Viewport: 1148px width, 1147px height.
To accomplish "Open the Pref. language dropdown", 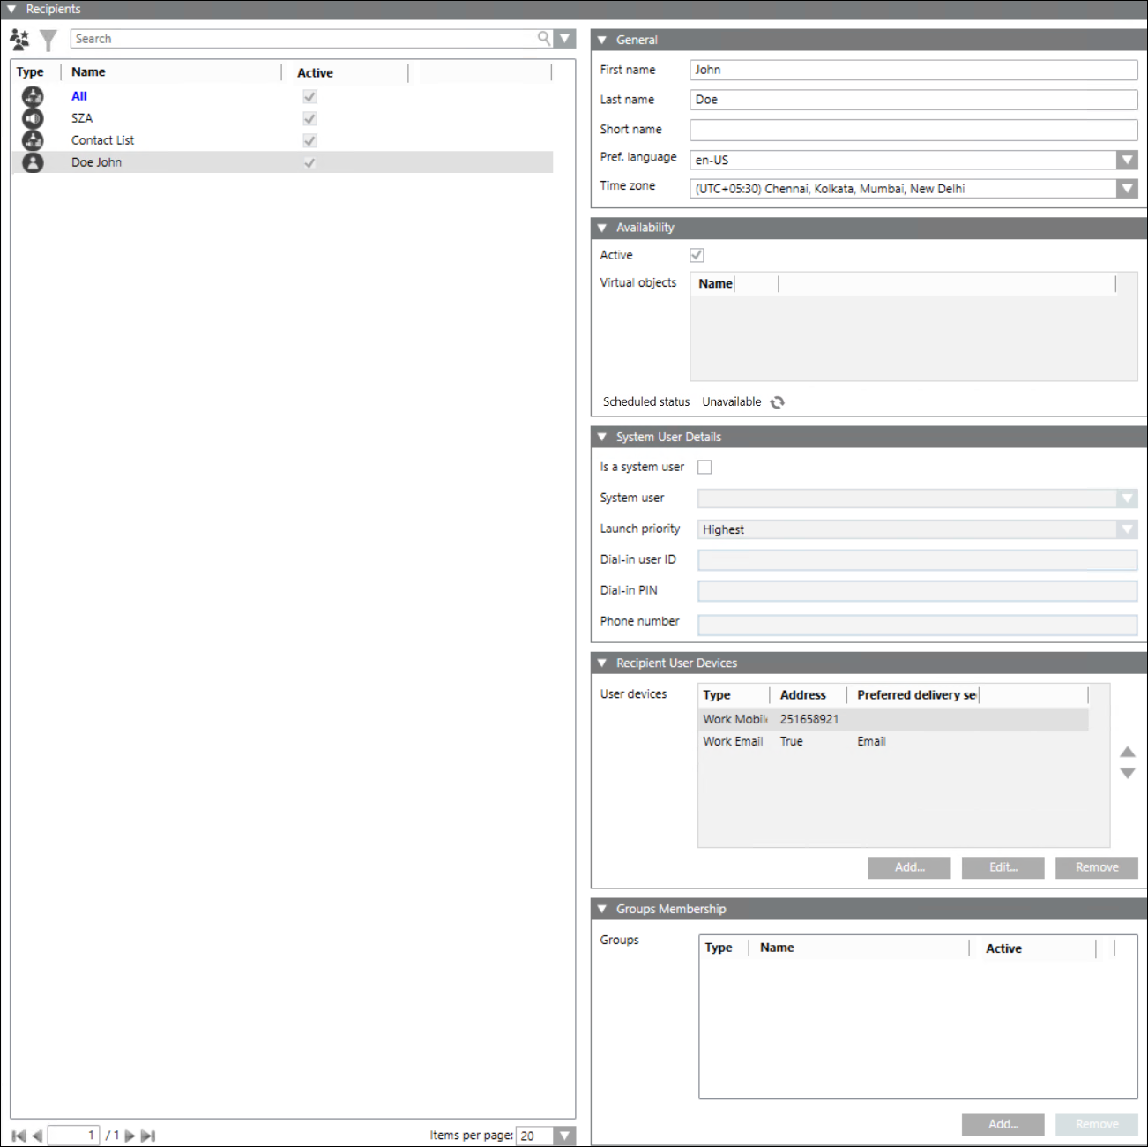I will (1127, 160).
